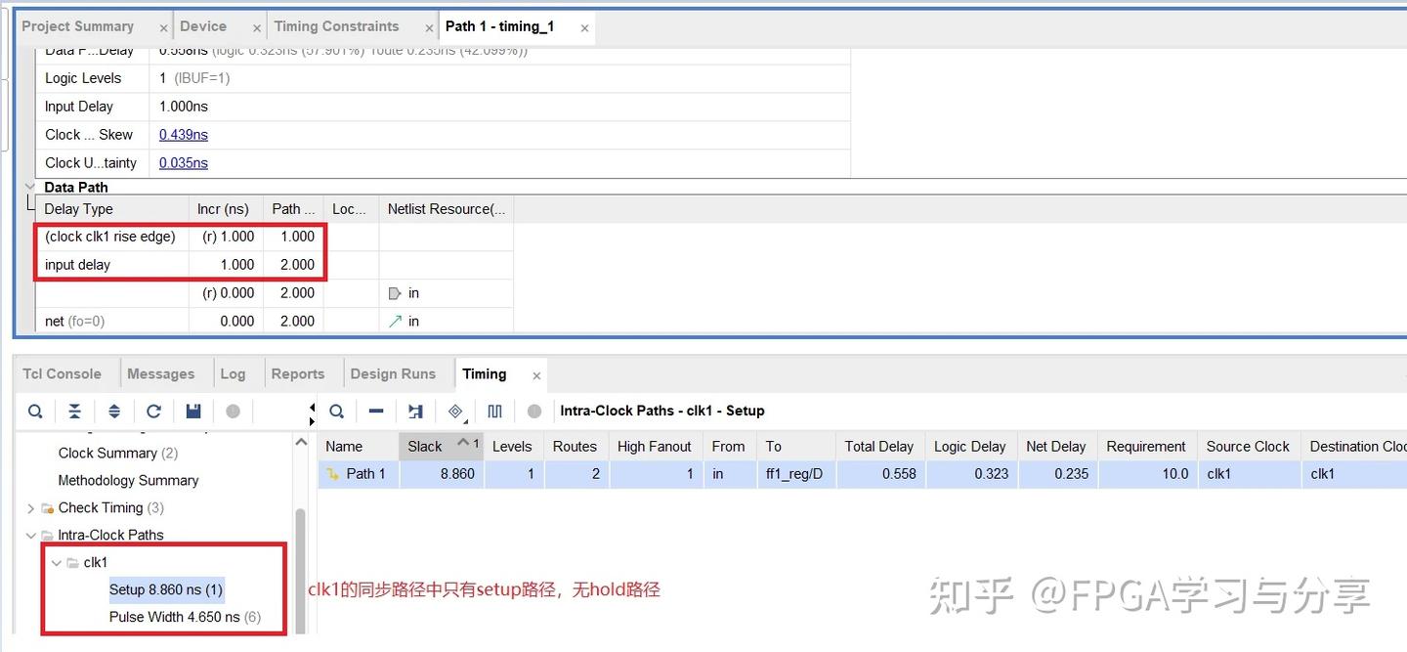Expand the Check Timing tree node

point(30,507)
